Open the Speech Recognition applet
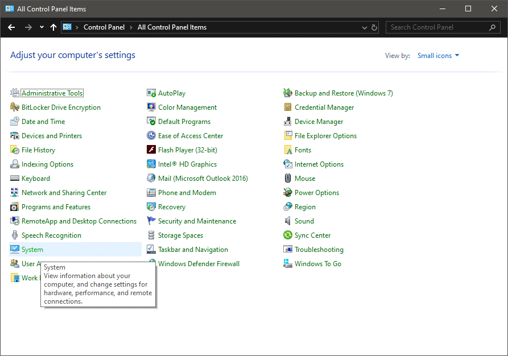508x356 pixels. coord(52,235)
